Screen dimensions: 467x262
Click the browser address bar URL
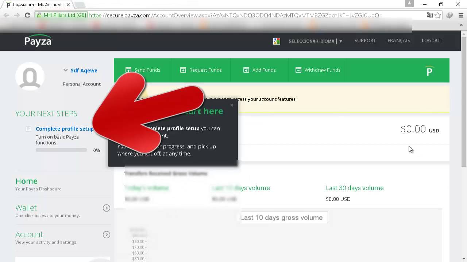(235, 15)
